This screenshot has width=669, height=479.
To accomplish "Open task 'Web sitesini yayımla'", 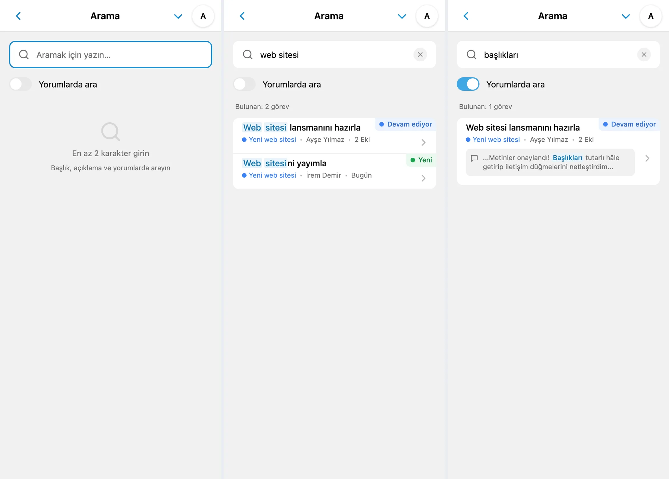I will coord(285,163).
